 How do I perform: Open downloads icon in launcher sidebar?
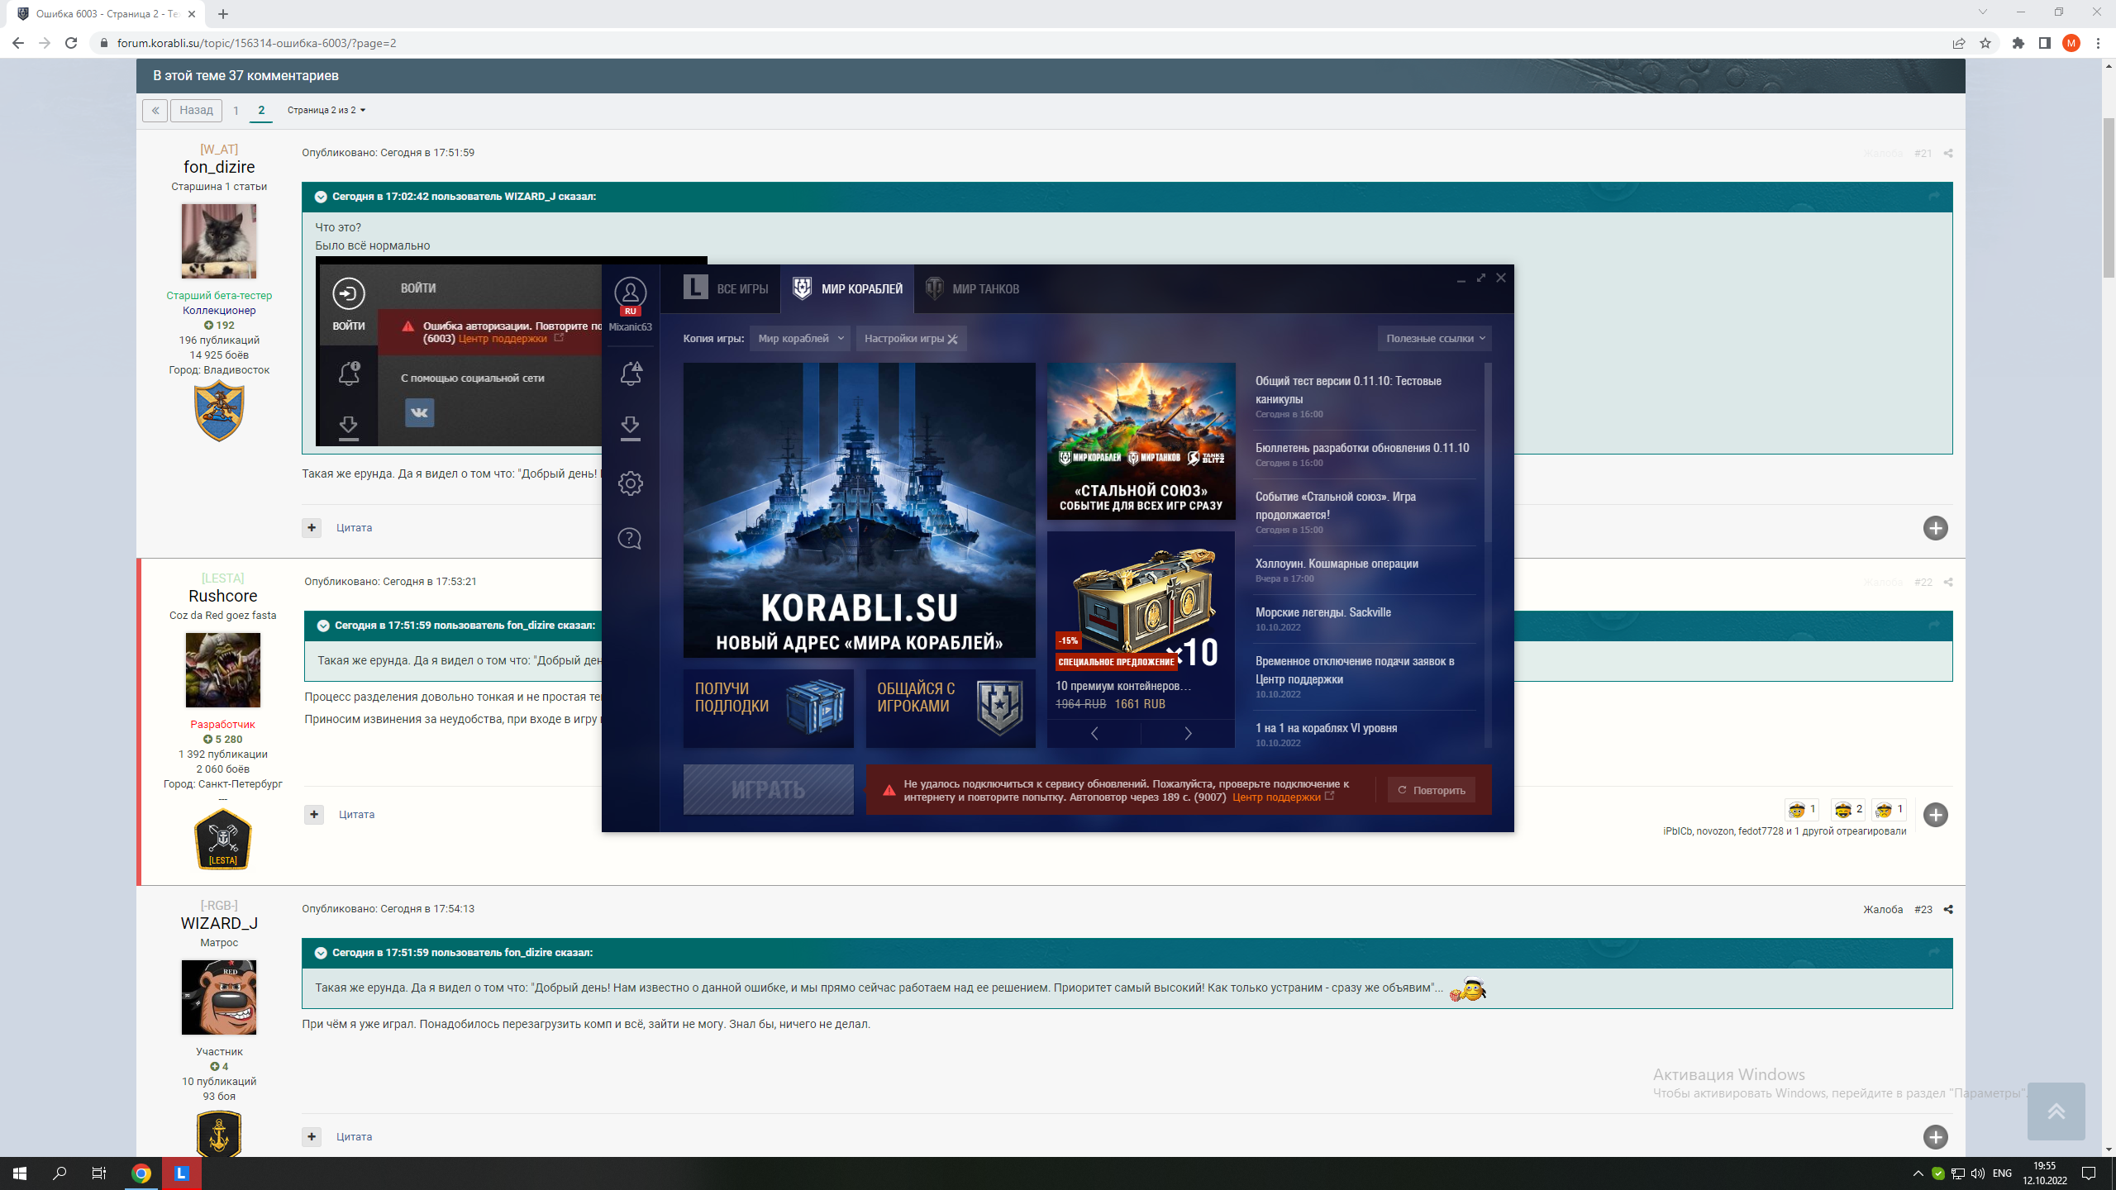tap(630, 427)
